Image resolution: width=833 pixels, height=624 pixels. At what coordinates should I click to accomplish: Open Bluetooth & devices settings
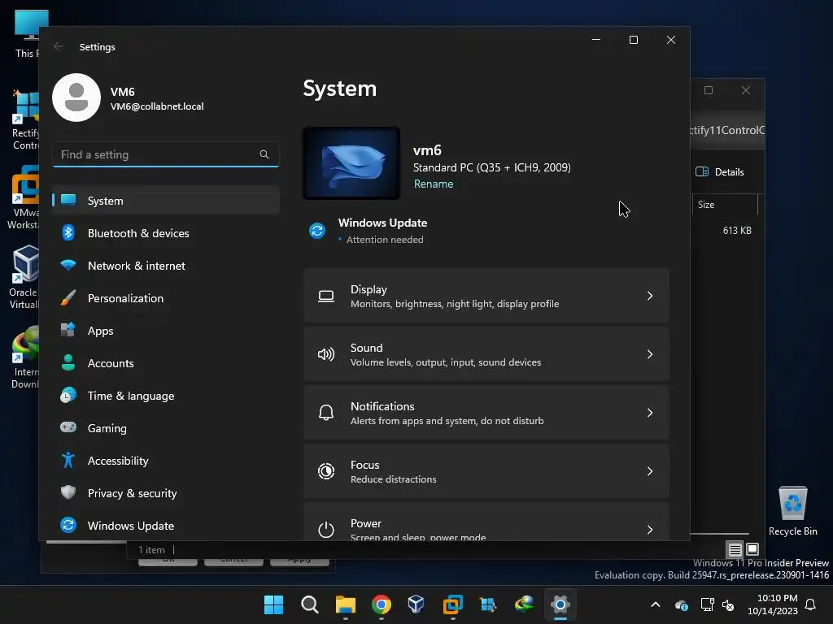click(x=166, y=233)
